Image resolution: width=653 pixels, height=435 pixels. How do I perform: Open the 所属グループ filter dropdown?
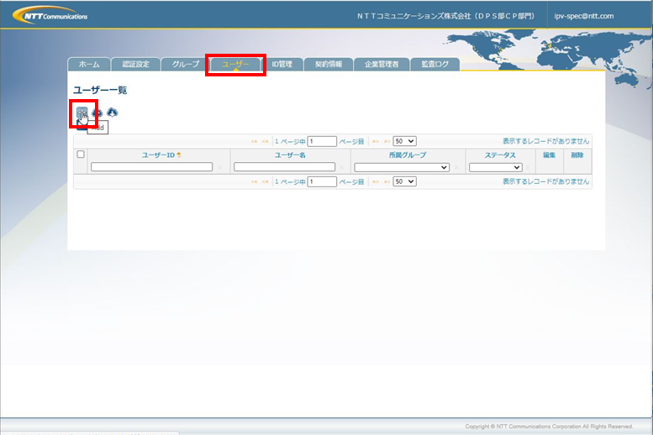[x=402, y=167]
